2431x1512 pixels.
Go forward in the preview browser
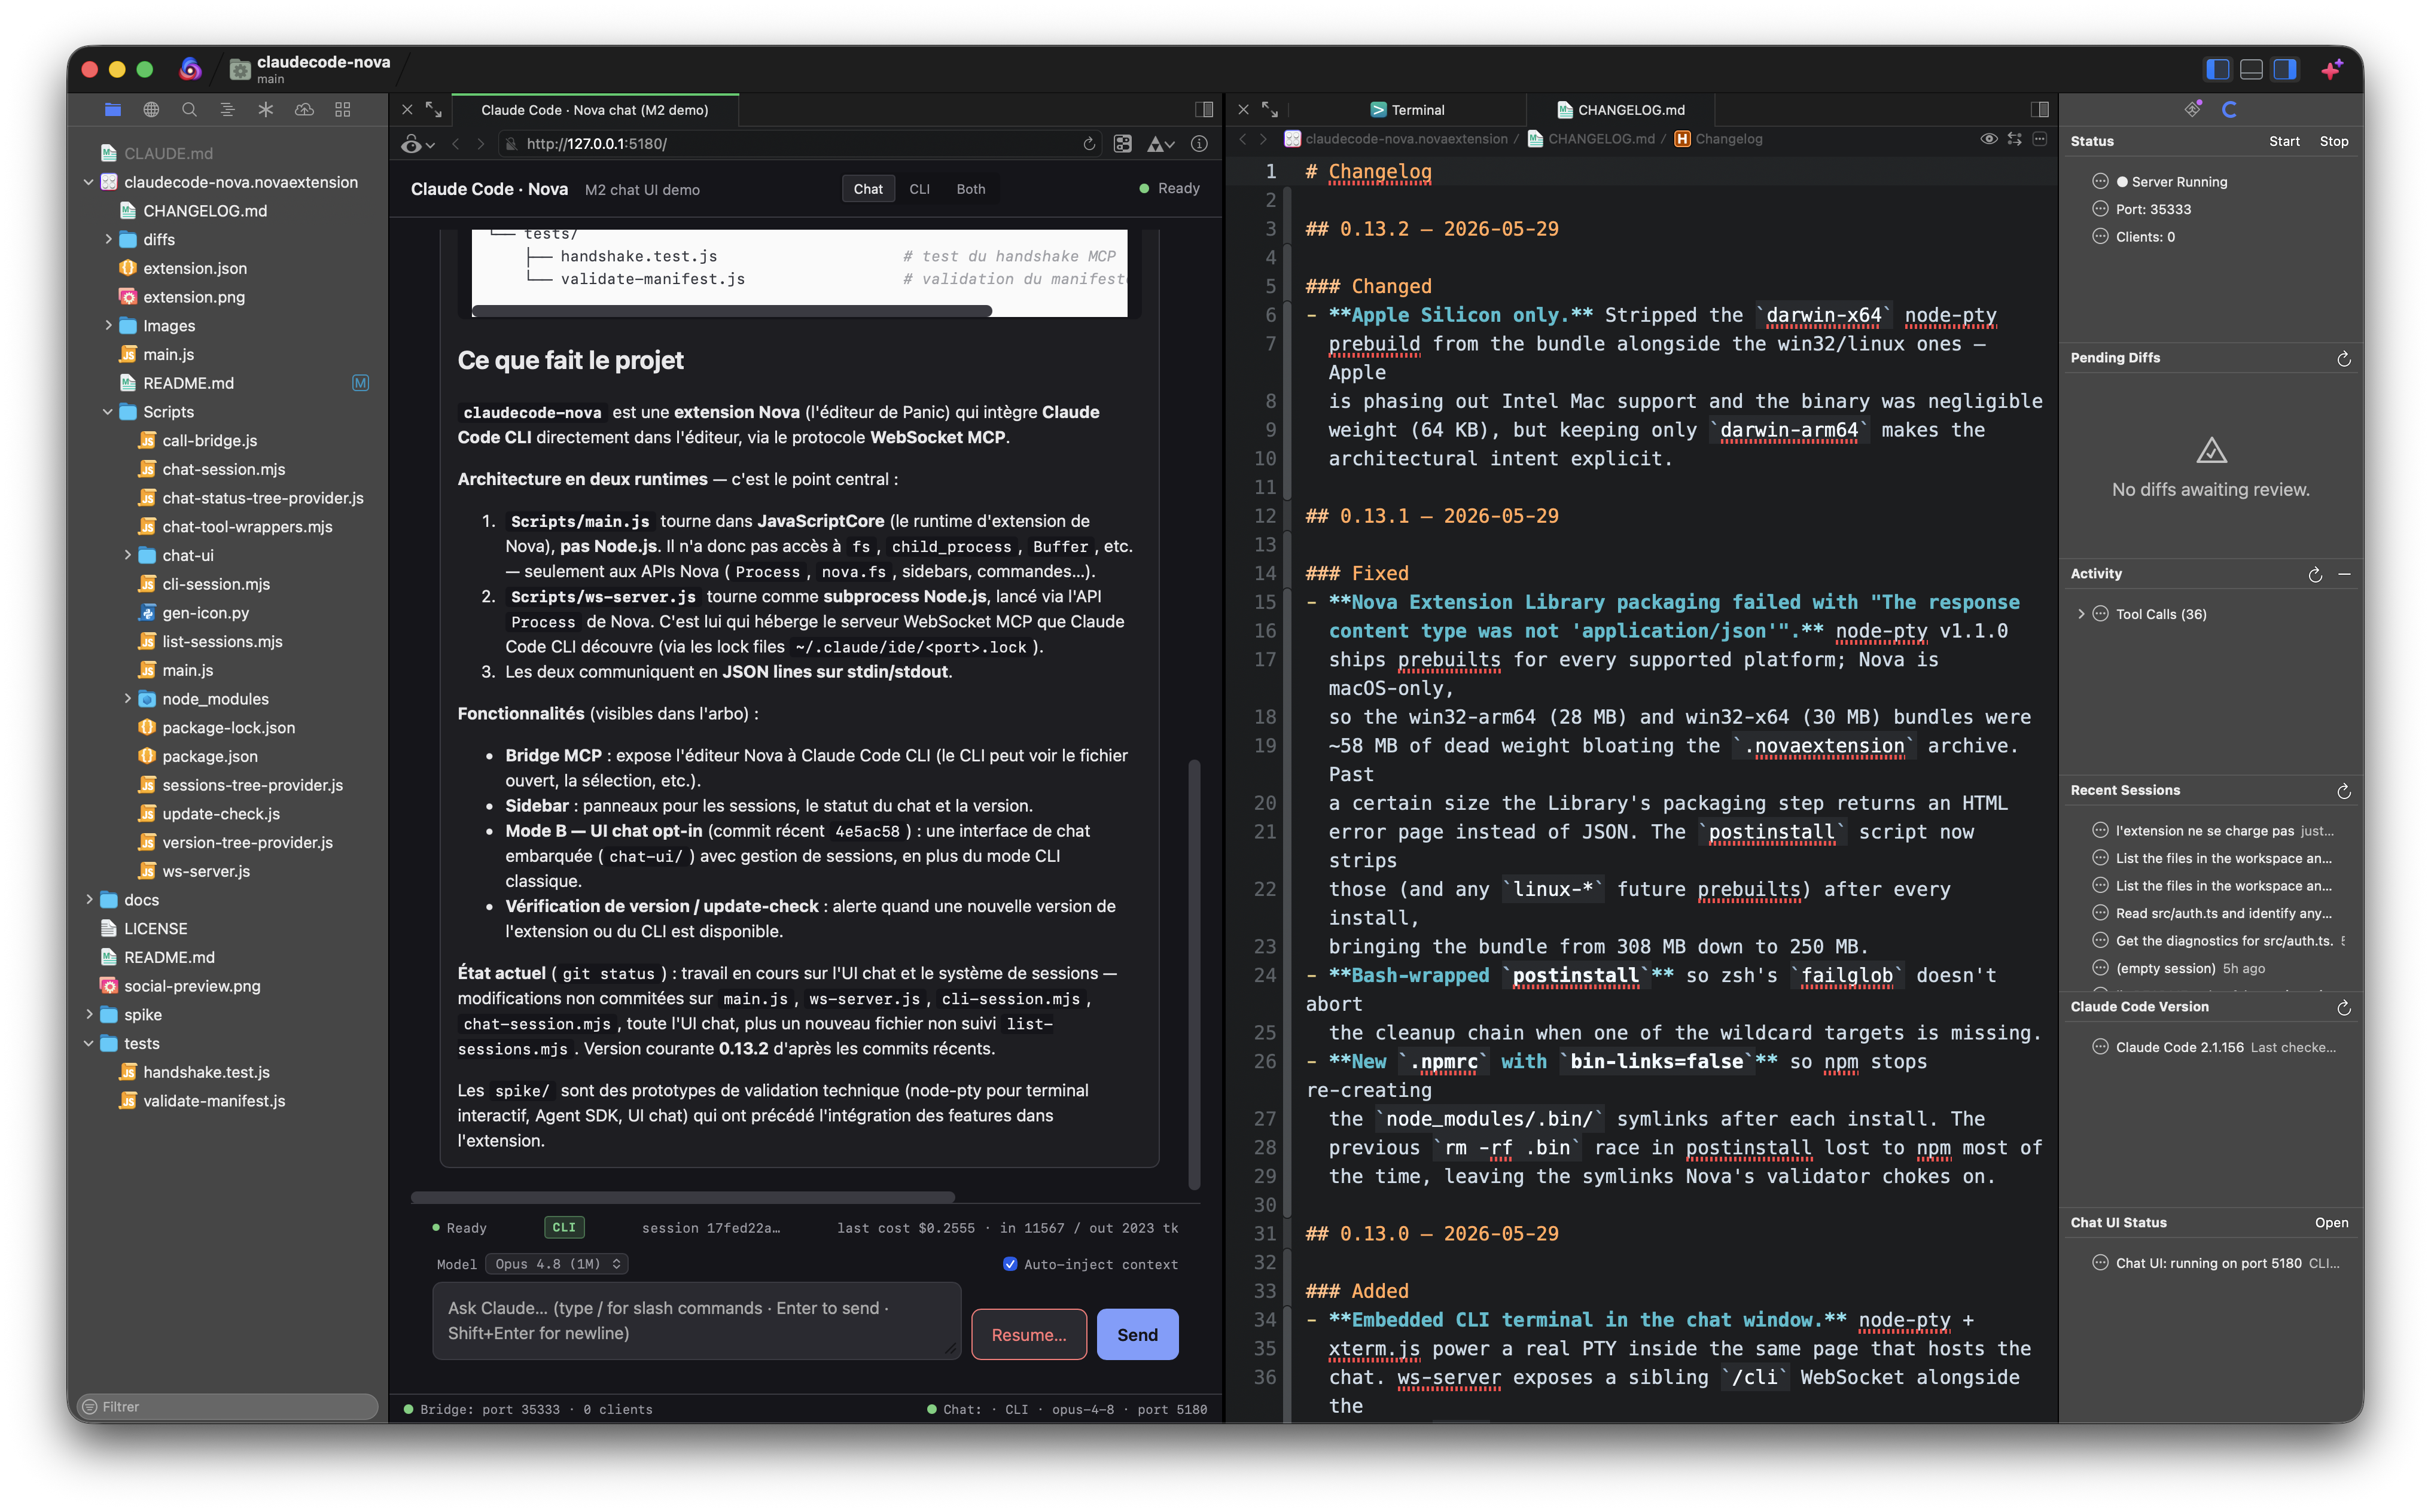coord(481,144)
